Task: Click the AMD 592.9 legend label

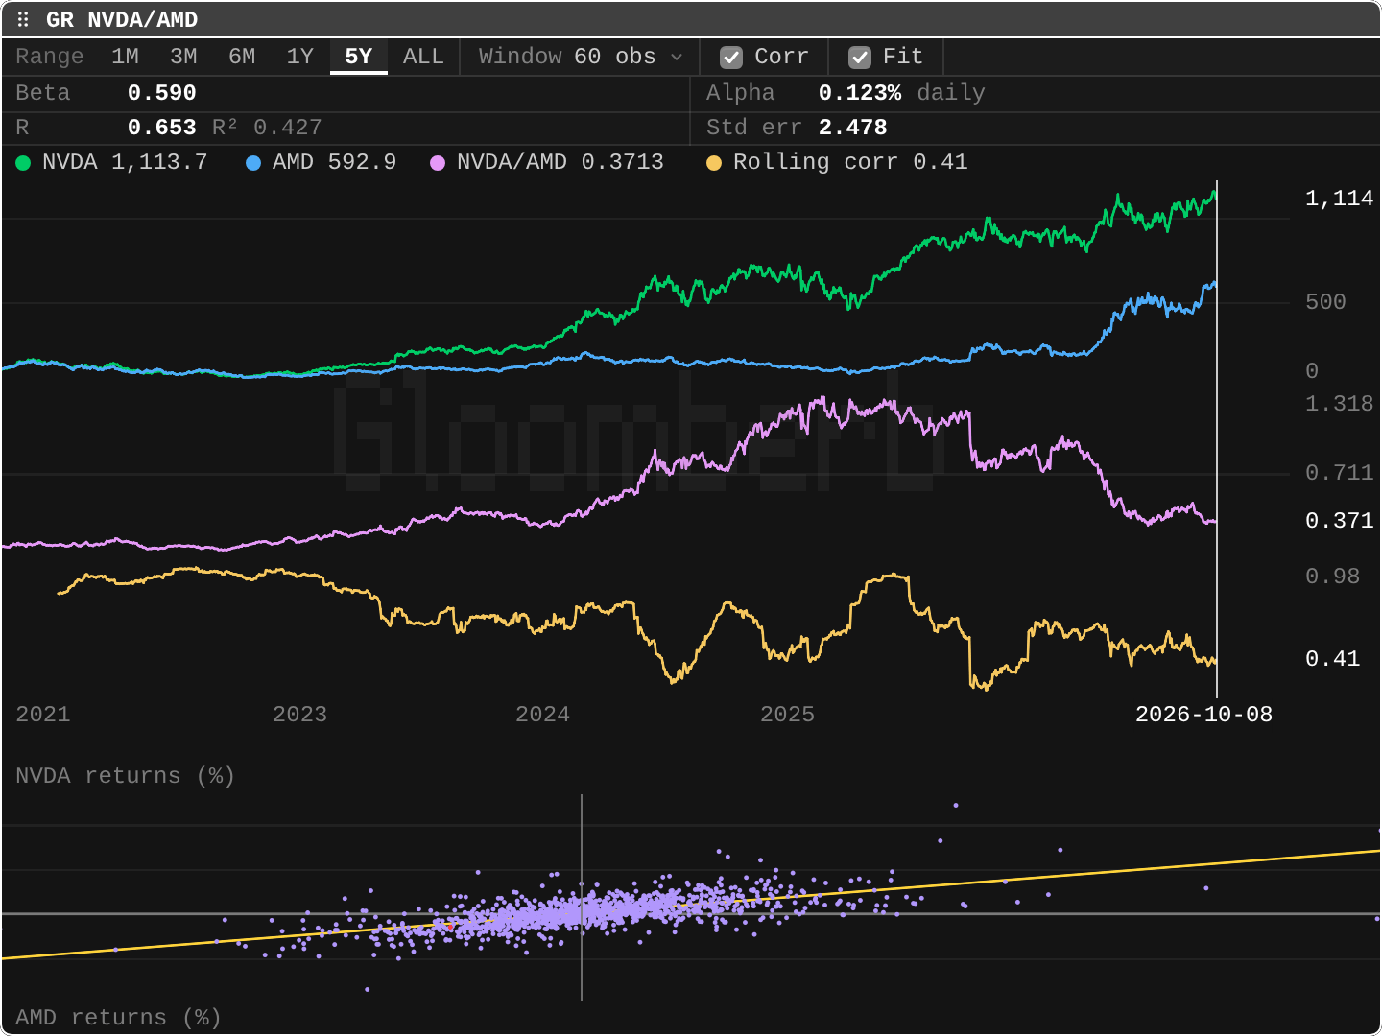Action: coord(334,162)
